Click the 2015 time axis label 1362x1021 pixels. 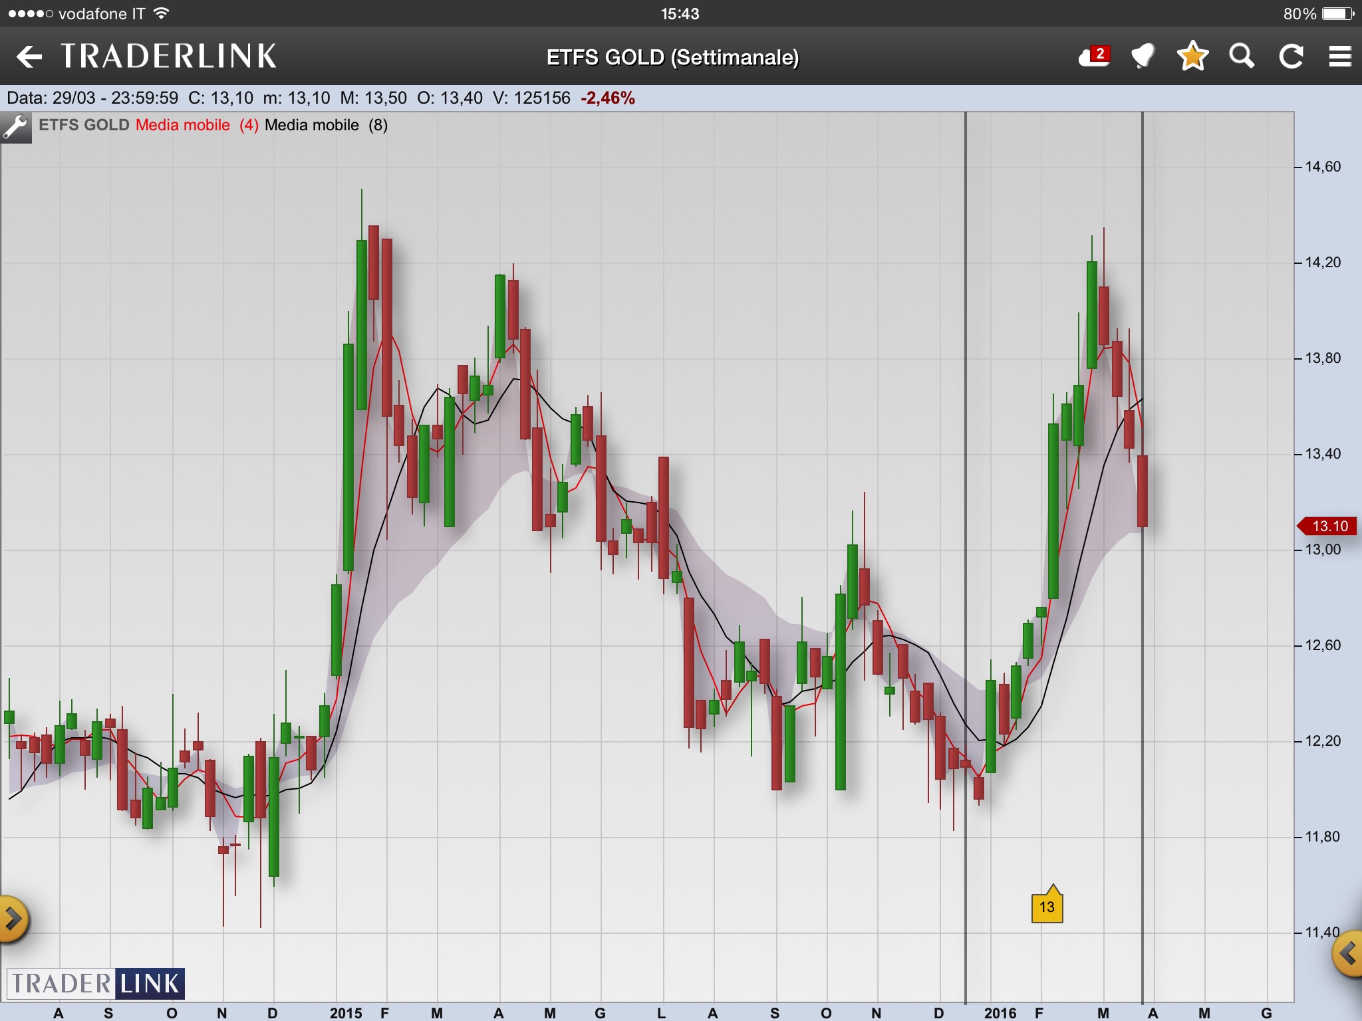tap(346, 1012)
